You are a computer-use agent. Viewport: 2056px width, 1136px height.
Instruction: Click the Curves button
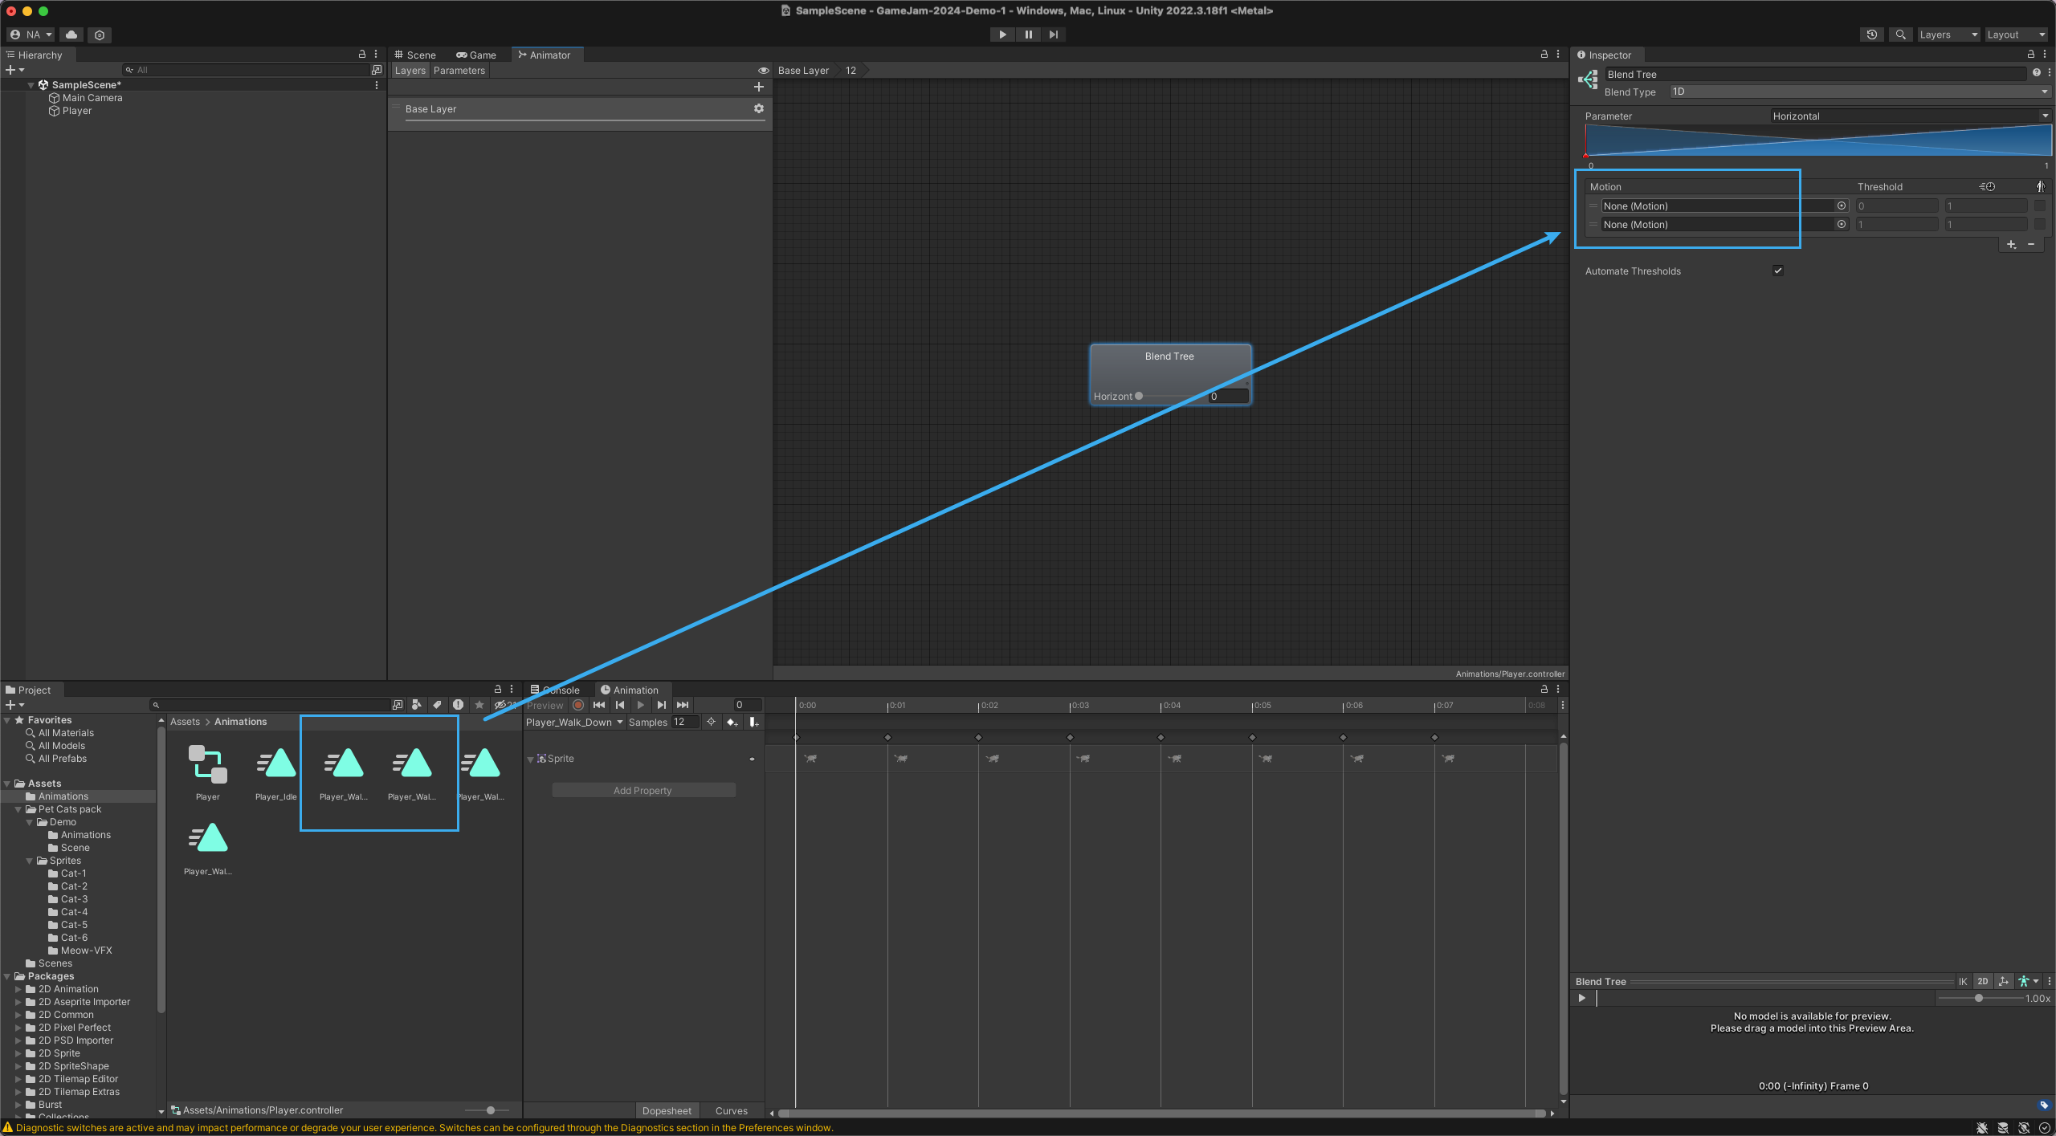(731, 1111)
